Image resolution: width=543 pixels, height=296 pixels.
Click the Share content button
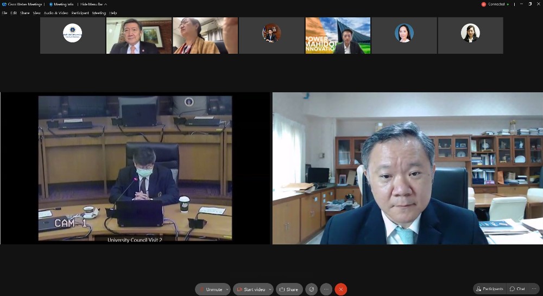289,289
